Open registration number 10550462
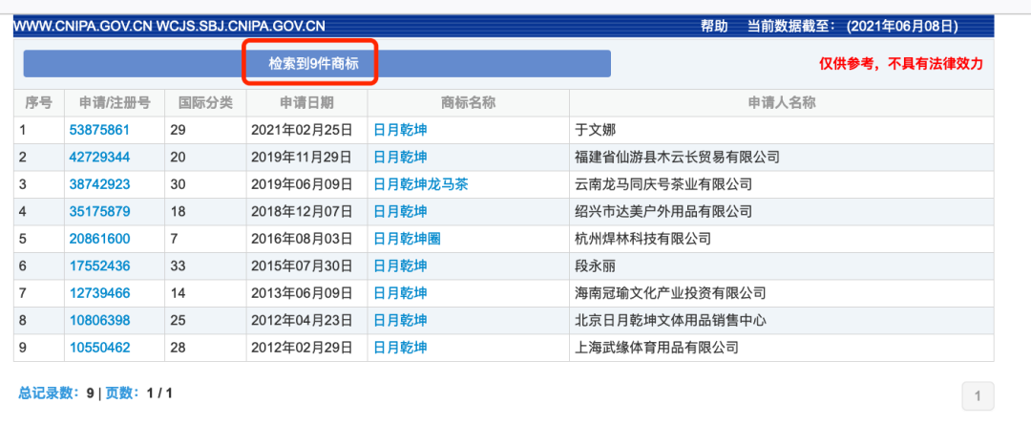 (99, 348)
